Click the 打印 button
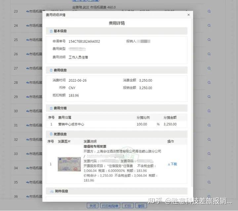 click(x=128, y=206)
